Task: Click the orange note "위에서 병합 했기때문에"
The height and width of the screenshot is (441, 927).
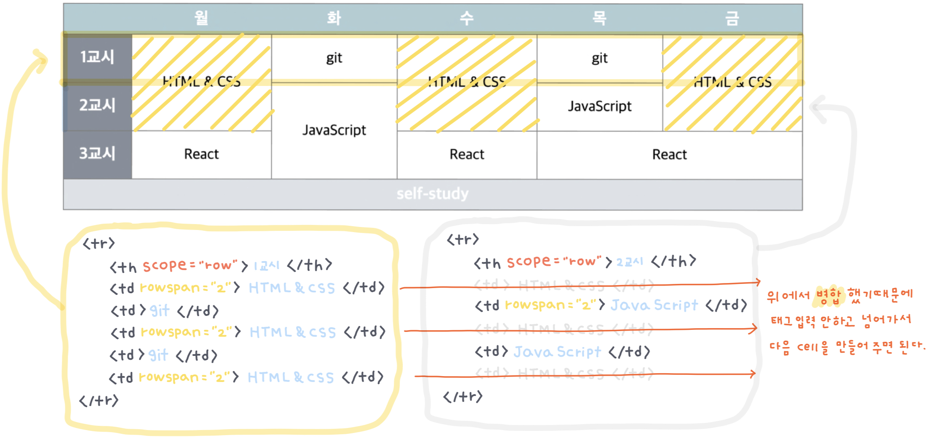Action: pyautogui.click(x=839, y=296)
